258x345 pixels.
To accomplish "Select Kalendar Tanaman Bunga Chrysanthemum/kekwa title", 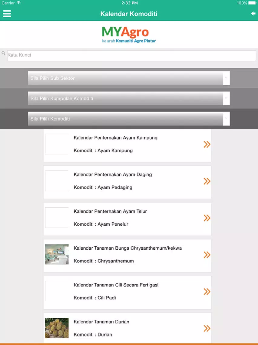I will tap(128, 248).
